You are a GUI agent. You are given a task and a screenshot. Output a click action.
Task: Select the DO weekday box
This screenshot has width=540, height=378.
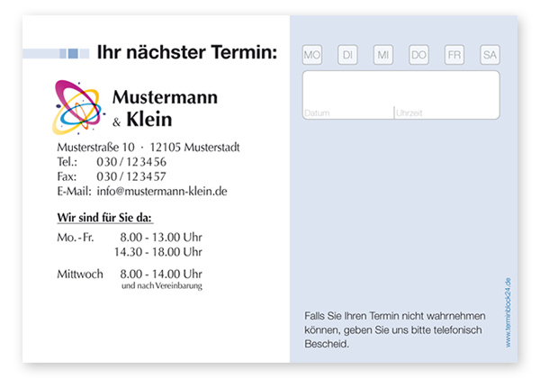[418, 55]
